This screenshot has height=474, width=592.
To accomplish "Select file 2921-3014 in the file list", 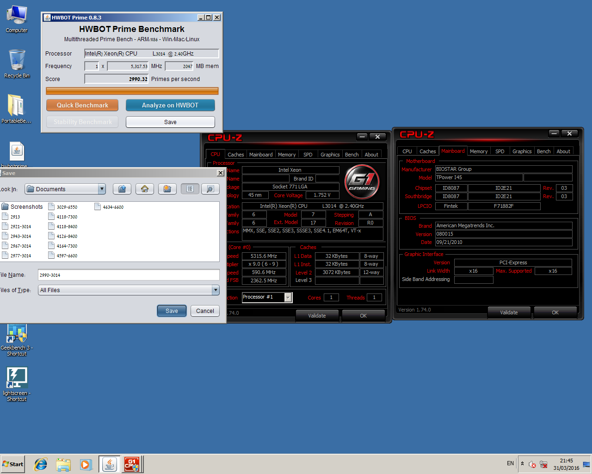I will [x=17, y=226].
